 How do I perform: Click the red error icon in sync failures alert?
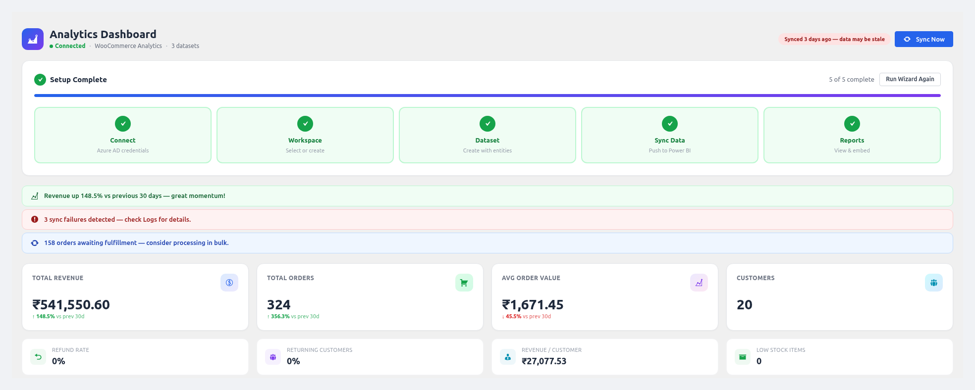click(35, 219)
